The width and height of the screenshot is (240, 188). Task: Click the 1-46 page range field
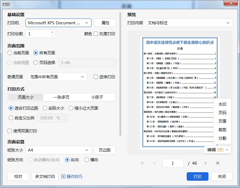(87, 63)
